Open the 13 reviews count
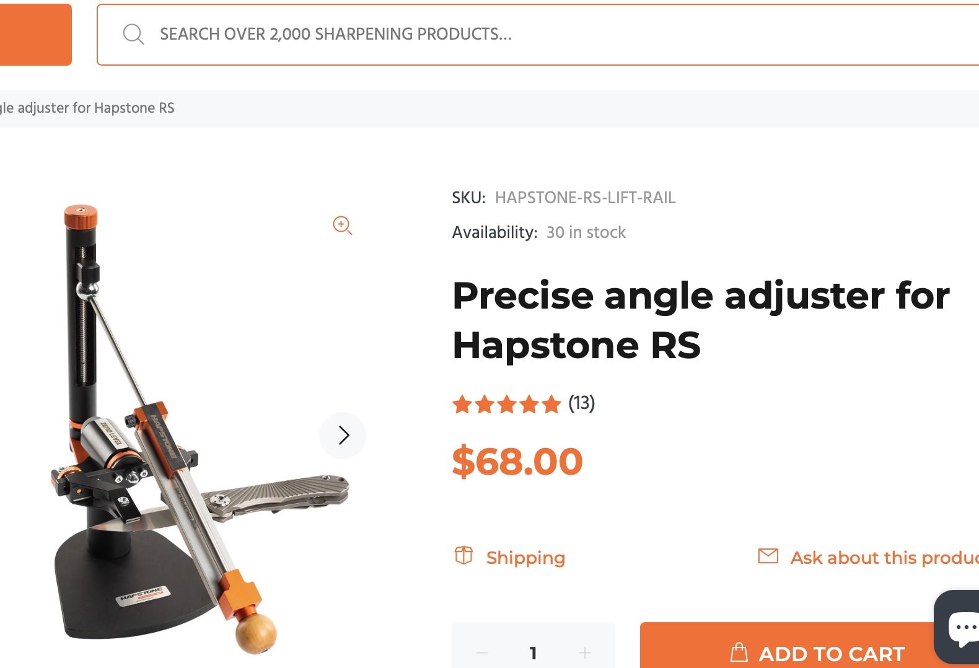Viewport: 979px width, 668px height. pos(582,403)
